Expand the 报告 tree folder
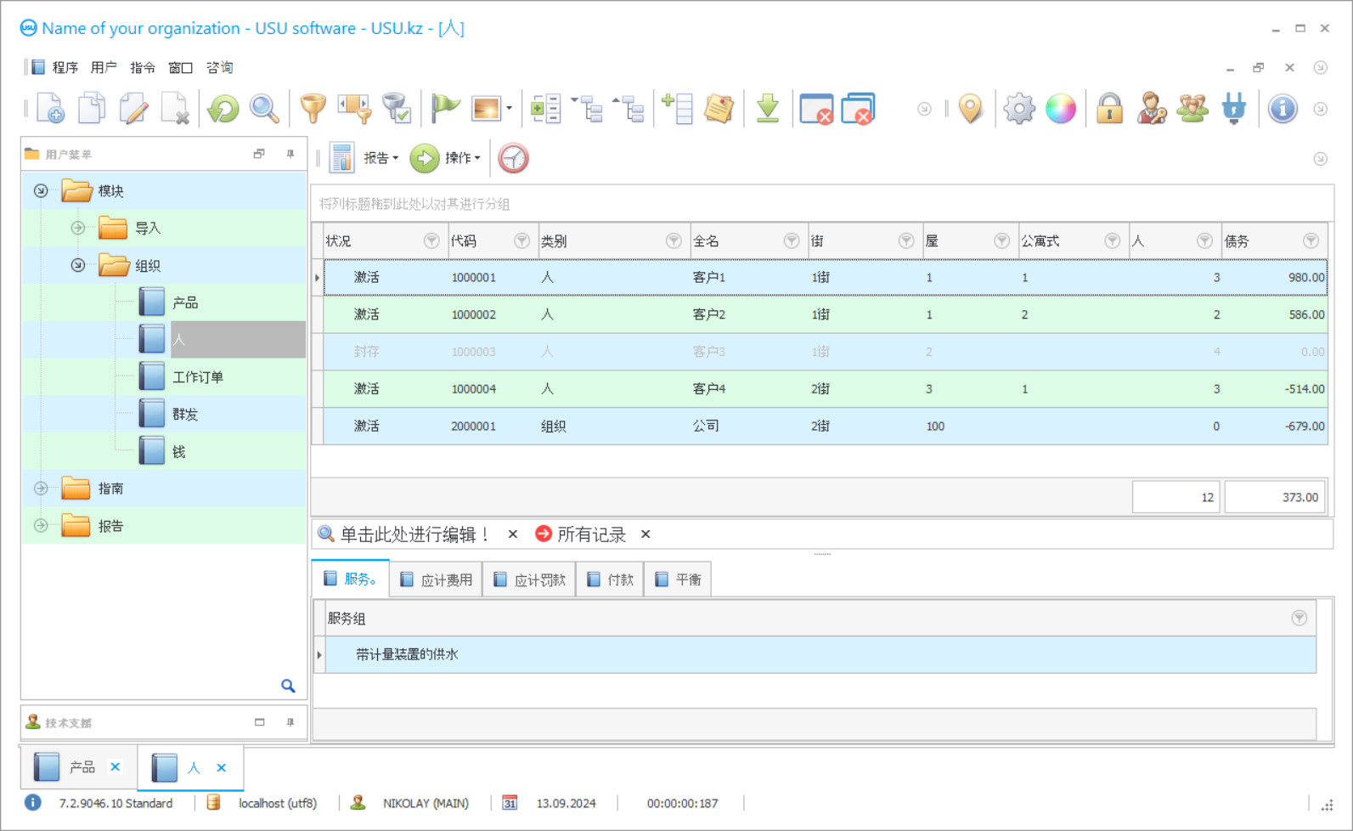 point(41,526)
